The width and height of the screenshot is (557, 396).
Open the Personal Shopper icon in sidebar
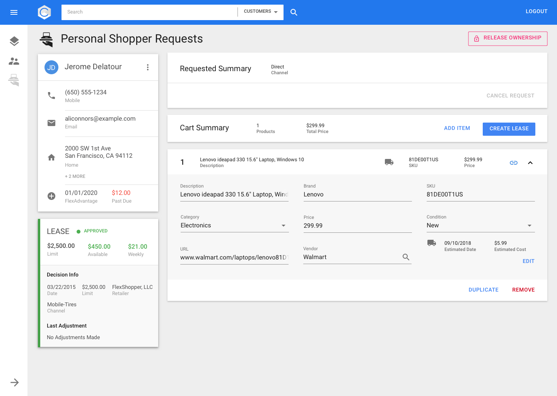coord(14,80)
